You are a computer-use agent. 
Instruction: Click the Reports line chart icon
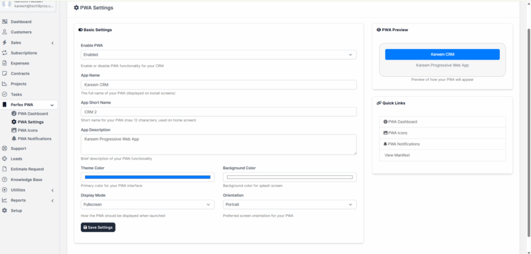click(5, 200)
